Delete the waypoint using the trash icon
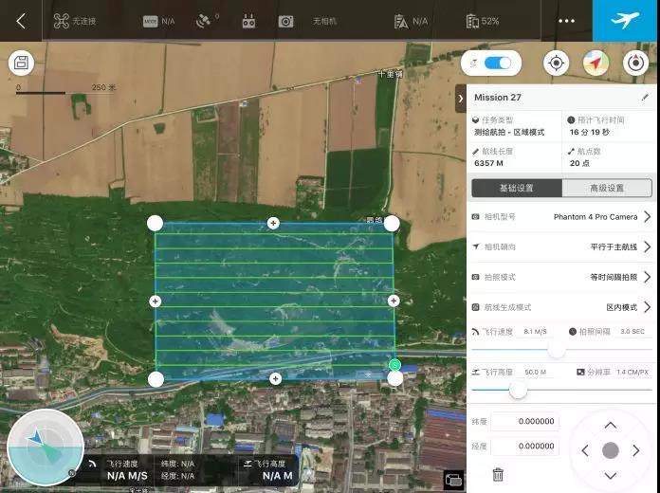This screenshot has height=493, width=660. click(x=498, y=474)
